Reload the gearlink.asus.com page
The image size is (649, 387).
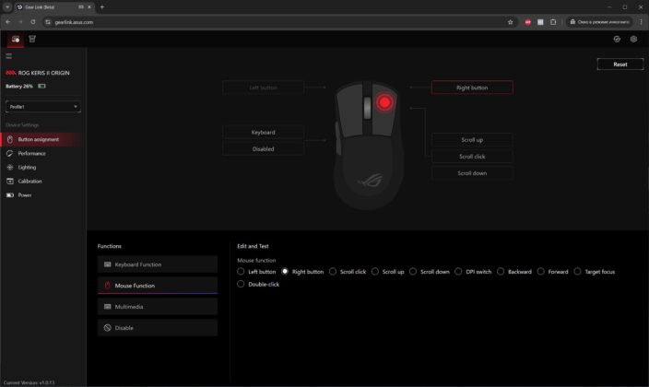coord(33,22)
